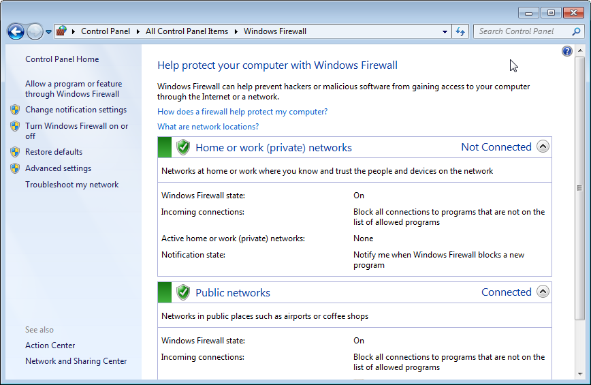Viewport: 591px width, 385px height.
Task: Close the Windows Firewall window
Action: pos(573,13)
